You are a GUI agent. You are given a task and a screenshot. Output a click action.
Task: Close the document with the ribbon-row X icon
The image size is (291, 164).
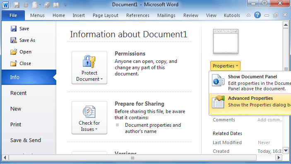[285, 15]
